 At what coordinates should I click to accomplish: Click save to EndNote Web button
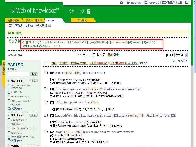point(99,63)
